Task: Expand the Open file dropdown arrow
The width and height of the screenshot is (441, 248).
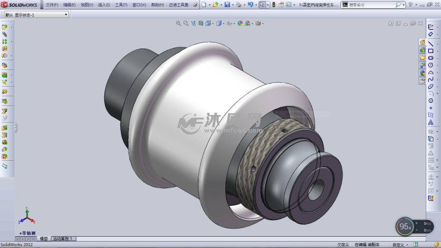Action: (x=220, y=5)
